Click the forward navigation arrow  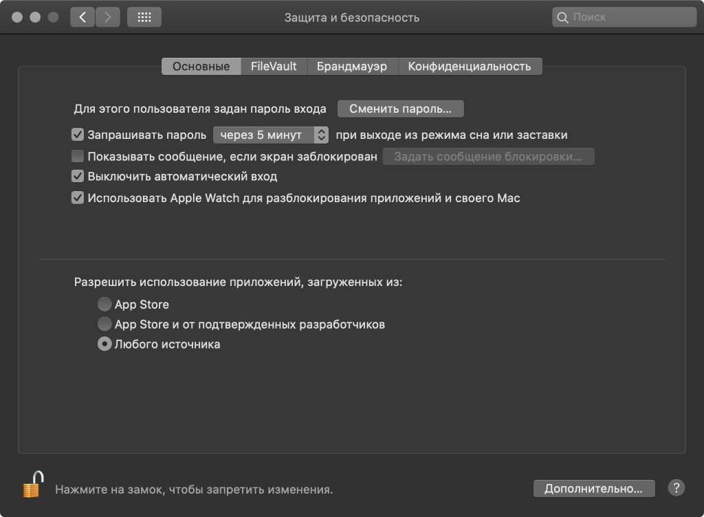pos(107,17)
